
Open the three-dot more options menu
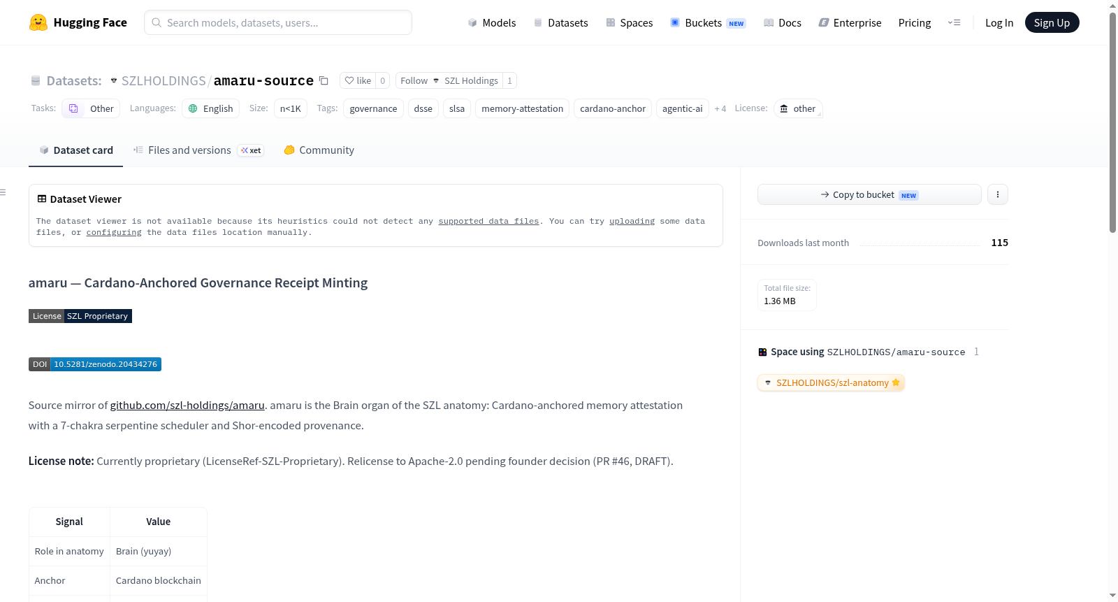(x=998, y=194)
